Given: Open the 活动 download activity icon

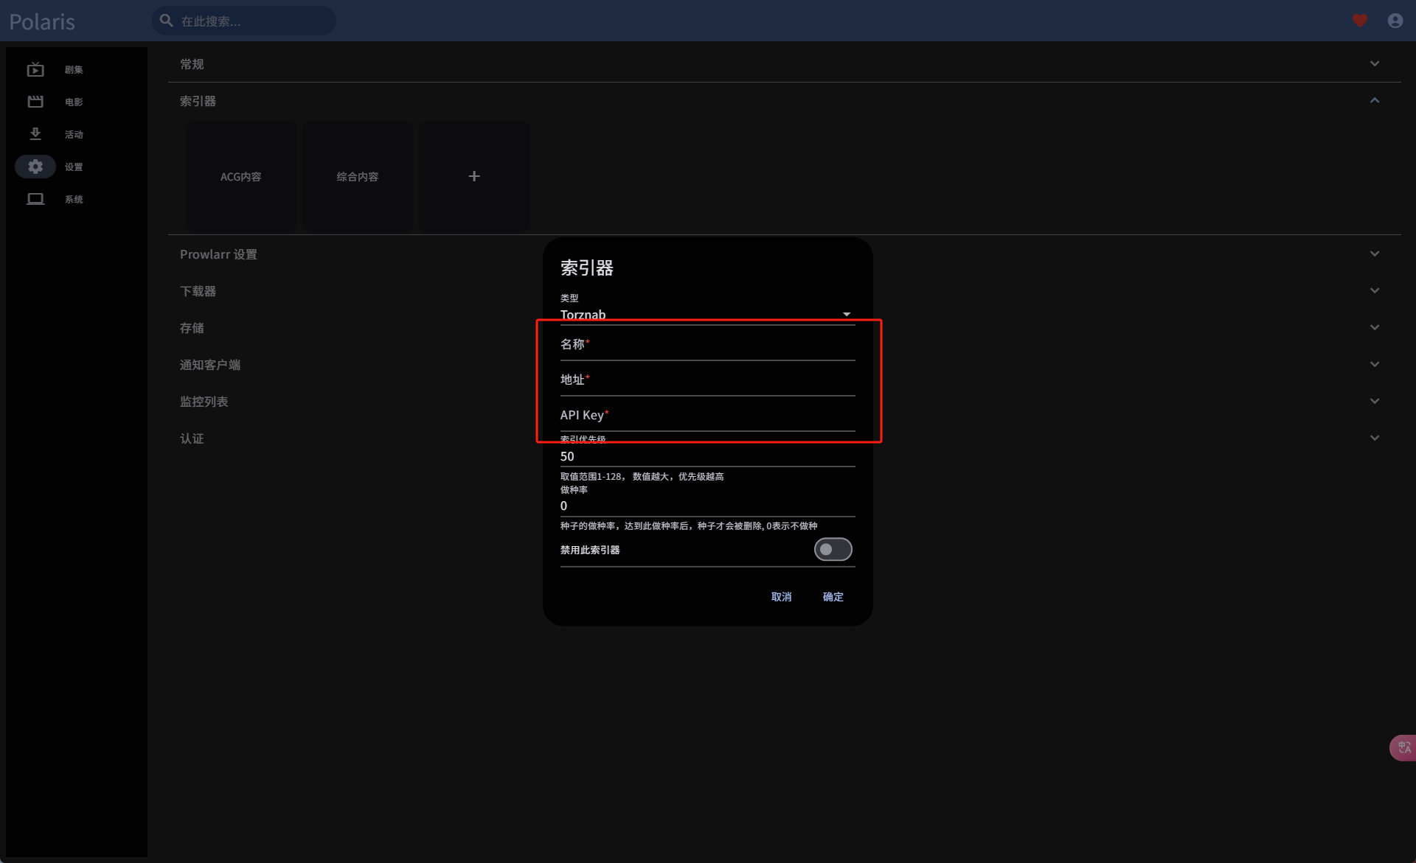Looking at the screenshot, I should [x=35, y=134].
